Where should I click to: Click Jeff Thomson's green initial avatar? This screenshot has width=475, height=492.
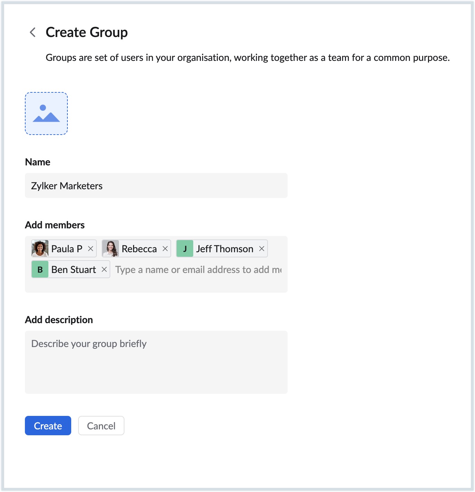[185, 248]
